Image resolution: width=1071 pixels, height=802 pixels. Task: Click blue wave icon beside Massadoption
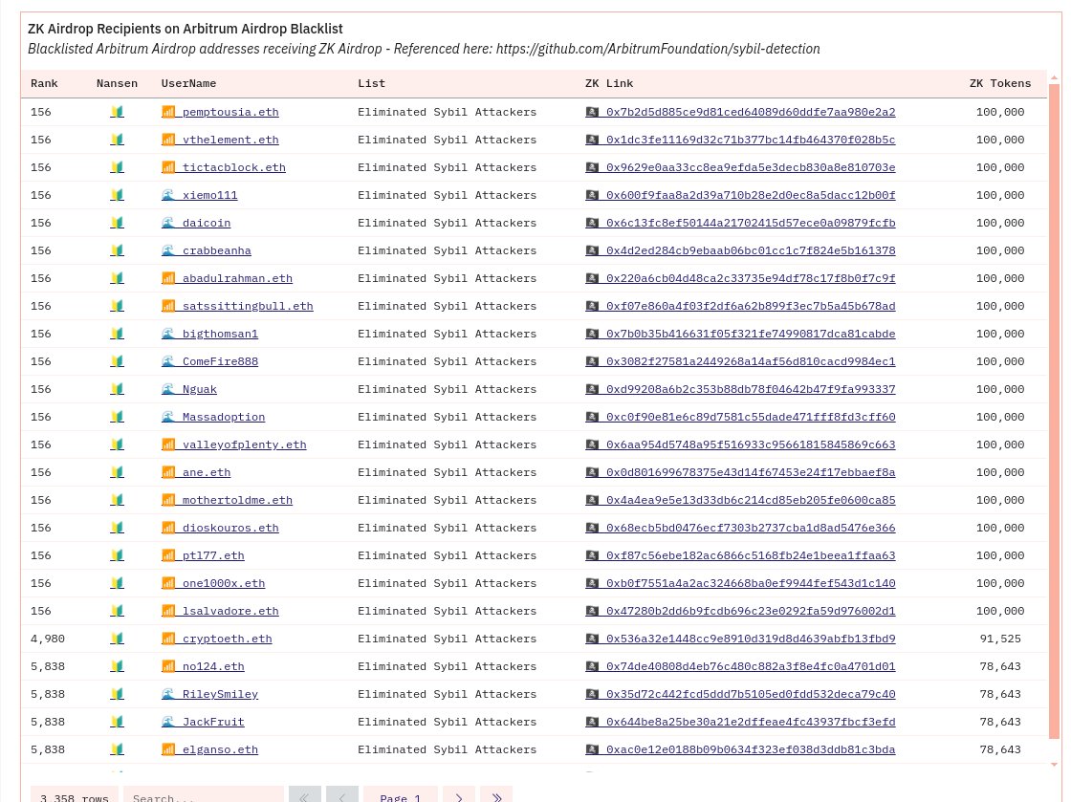click(x=168, y=417)
